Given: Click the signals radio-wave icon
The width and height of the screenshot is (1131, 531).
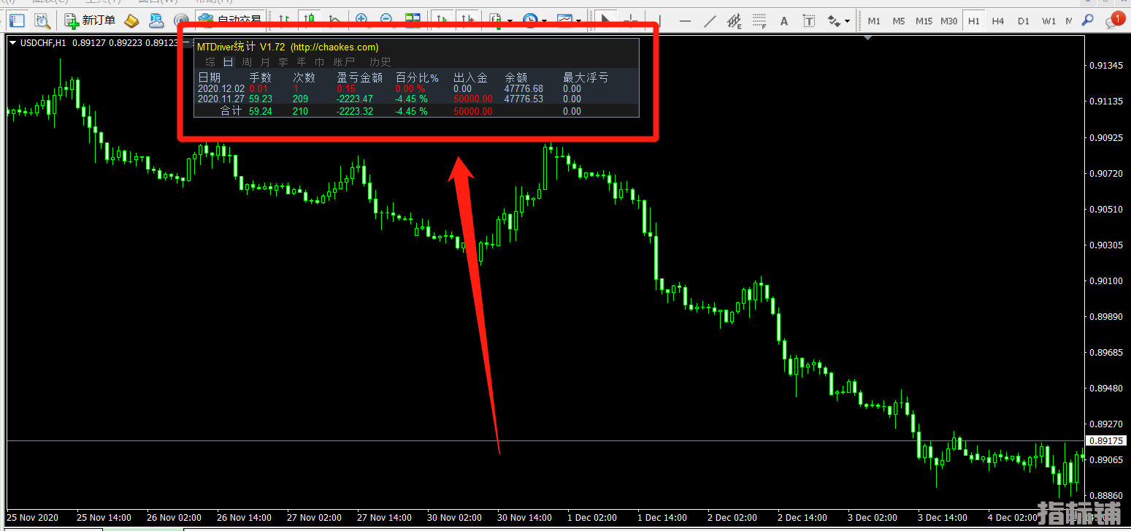Looking at the screenshot, I should [180, 20].
